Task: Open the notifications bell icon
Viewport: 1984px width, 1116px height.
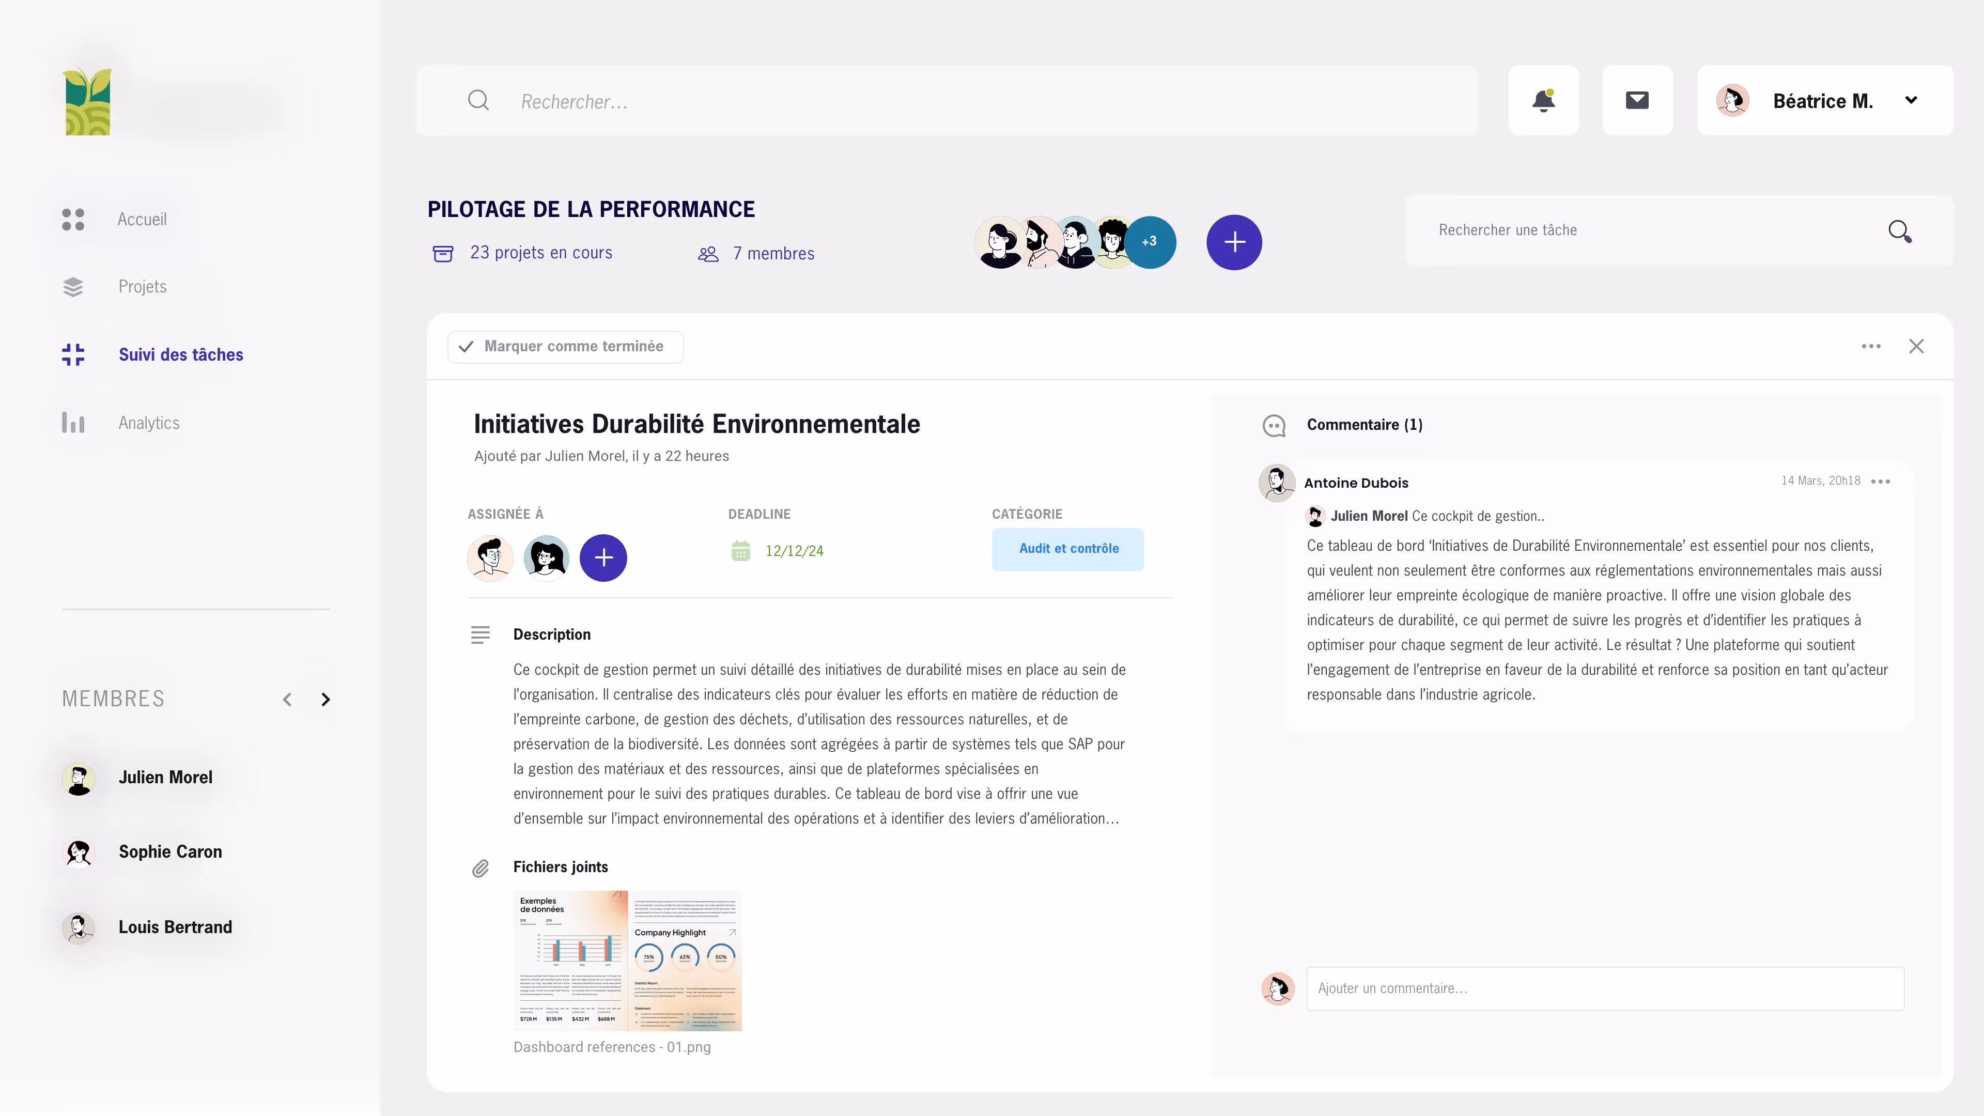Action: pos(1543,101)
